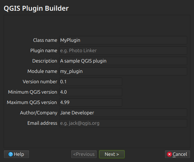Click the Maximum QGIS version field
194x162 pixels.
(x=91, y=102)
